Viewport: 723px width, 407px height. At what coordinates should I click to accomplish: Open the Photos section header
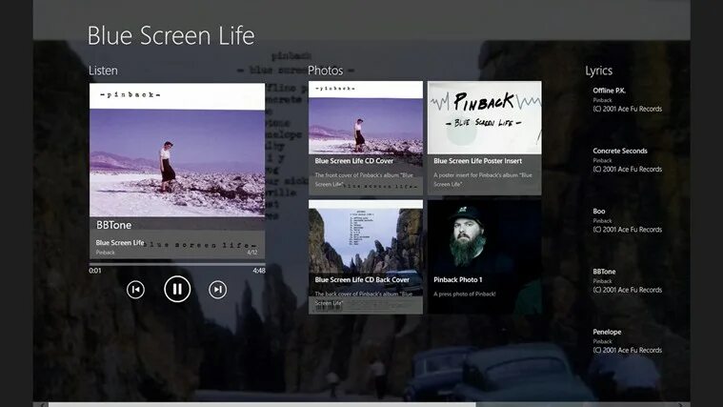326,71
